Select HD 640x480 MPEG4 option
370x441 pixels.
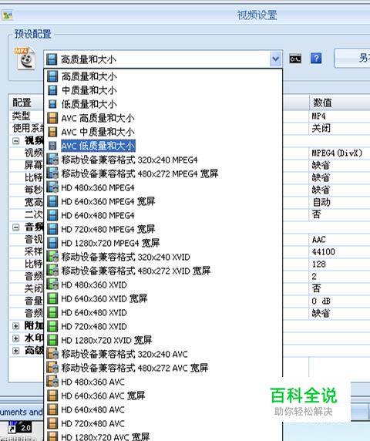pyautogui.click(x=163, y=215)
